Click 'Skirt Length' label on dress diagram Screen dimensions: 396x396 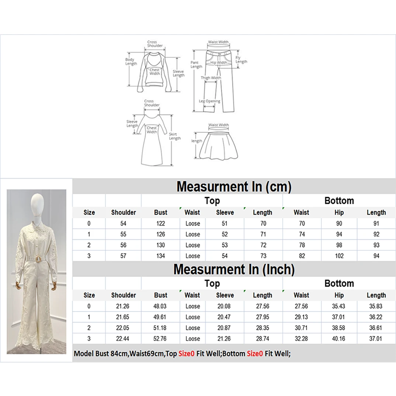[175, 136]
